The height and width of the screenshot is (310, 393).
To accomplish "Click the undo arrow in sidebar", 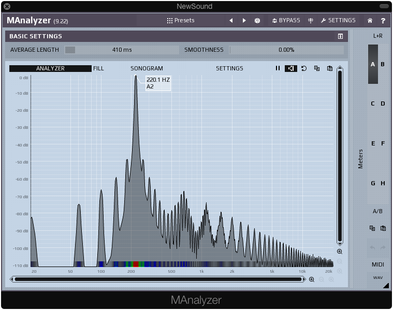I will click(372, 247).
